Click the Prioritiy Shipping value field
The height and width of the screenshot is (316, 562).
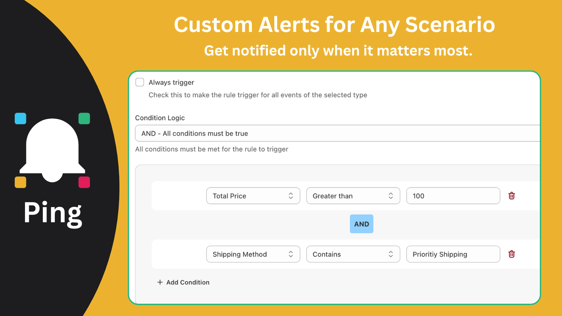point(453,254)
